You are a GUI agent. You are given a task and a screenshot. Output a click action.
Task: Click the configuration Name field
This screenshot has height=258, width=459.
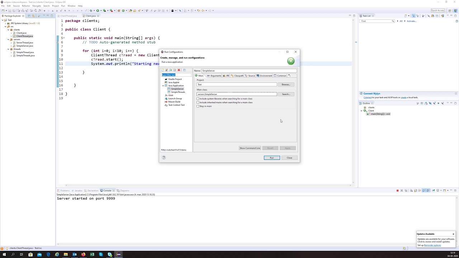point(249,71)
